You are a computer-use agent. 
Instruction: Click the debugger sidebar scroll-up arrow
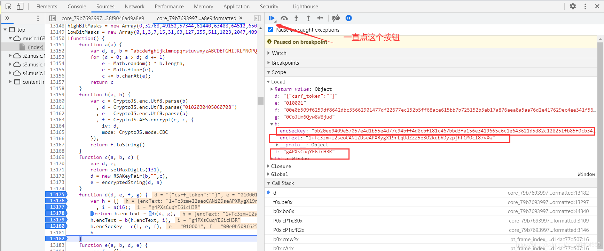click(601, 39)
